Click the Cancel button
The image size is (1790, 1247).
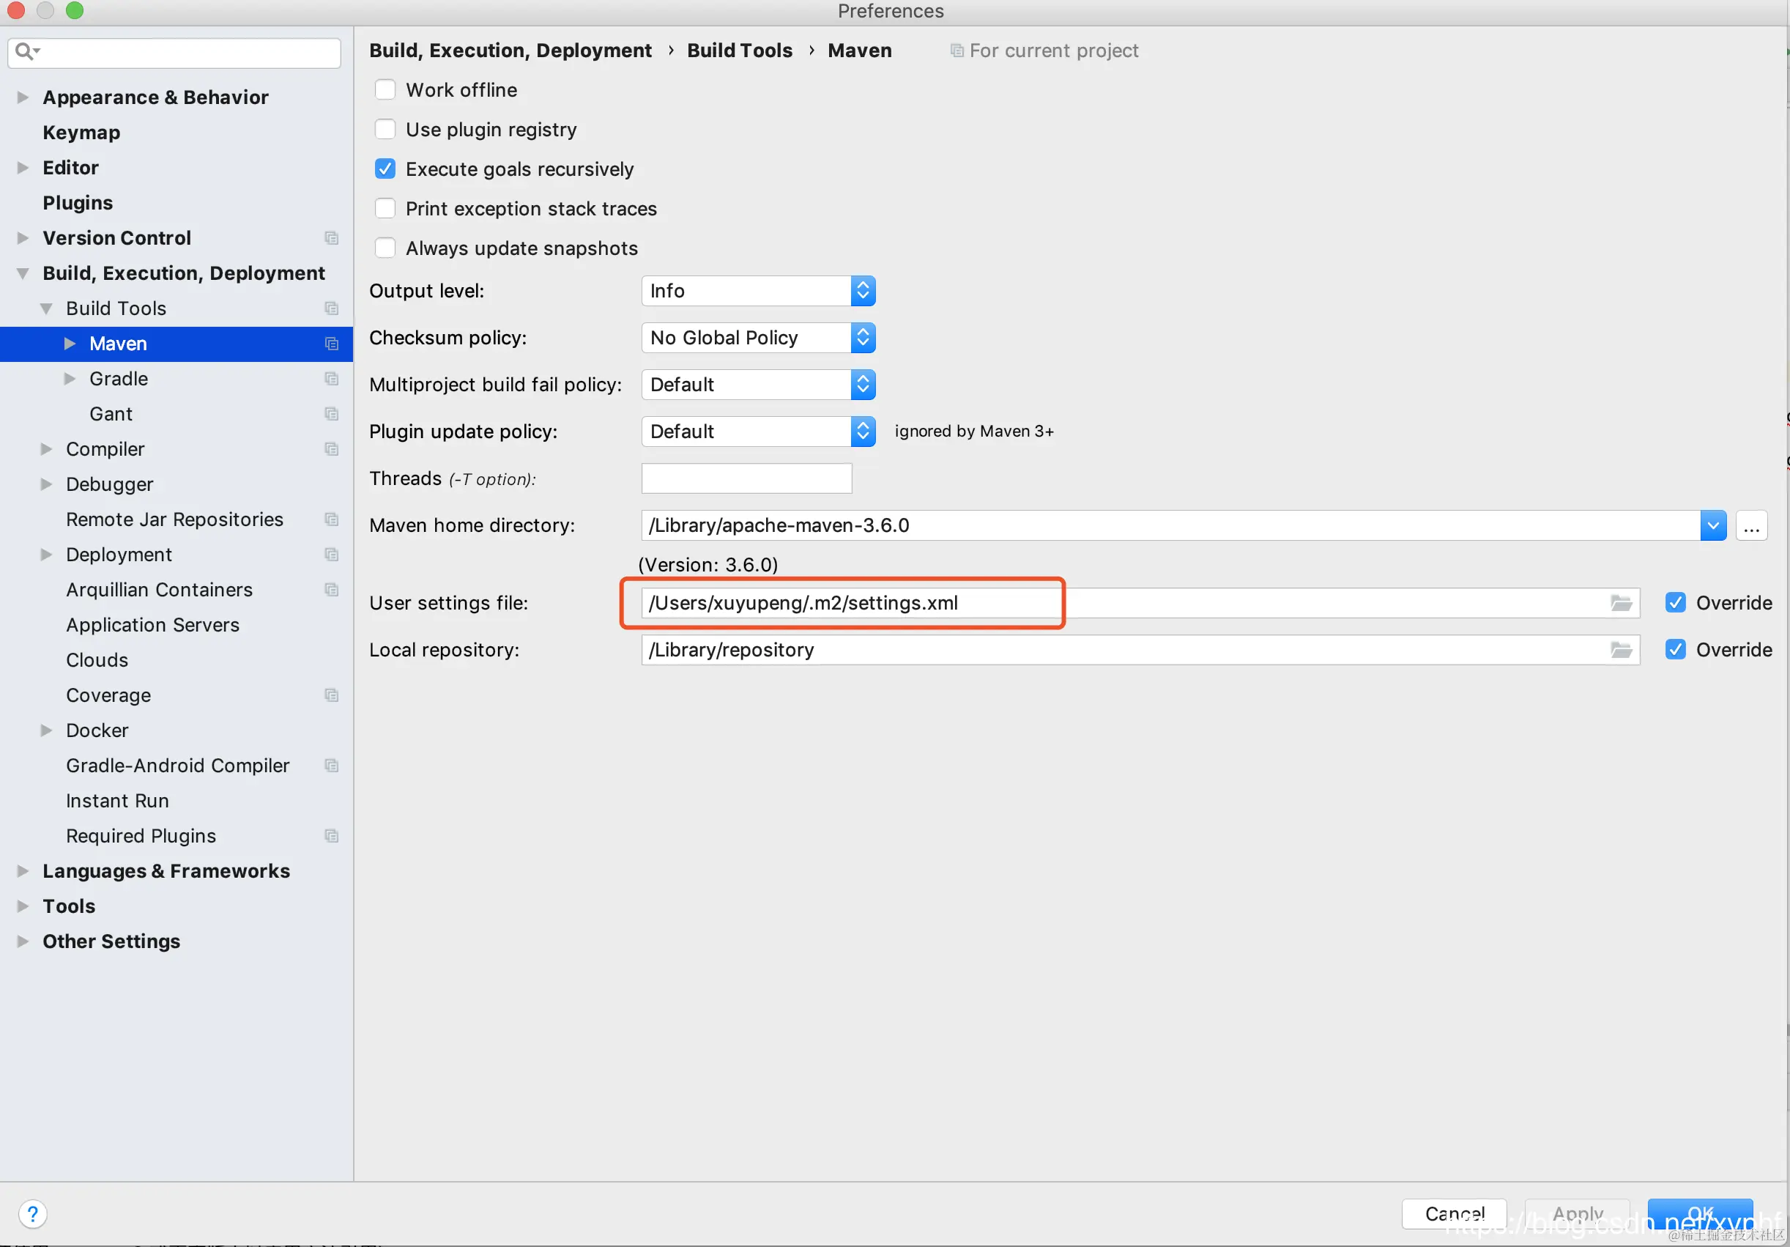(x=1453, y=1213)
